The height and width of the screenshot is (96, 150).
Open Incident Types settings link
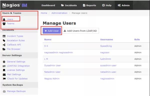[x=15, y=36]
